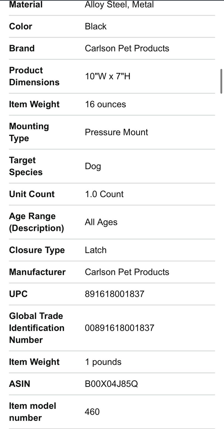Click the page scrollbar thumb
This screenshot has height=429, width=224.
point(221,81)
